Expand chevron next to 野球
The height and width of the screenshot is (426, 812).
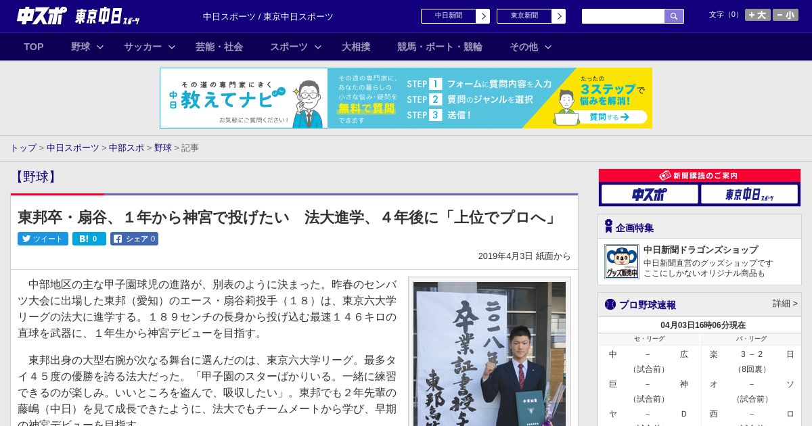100,47
